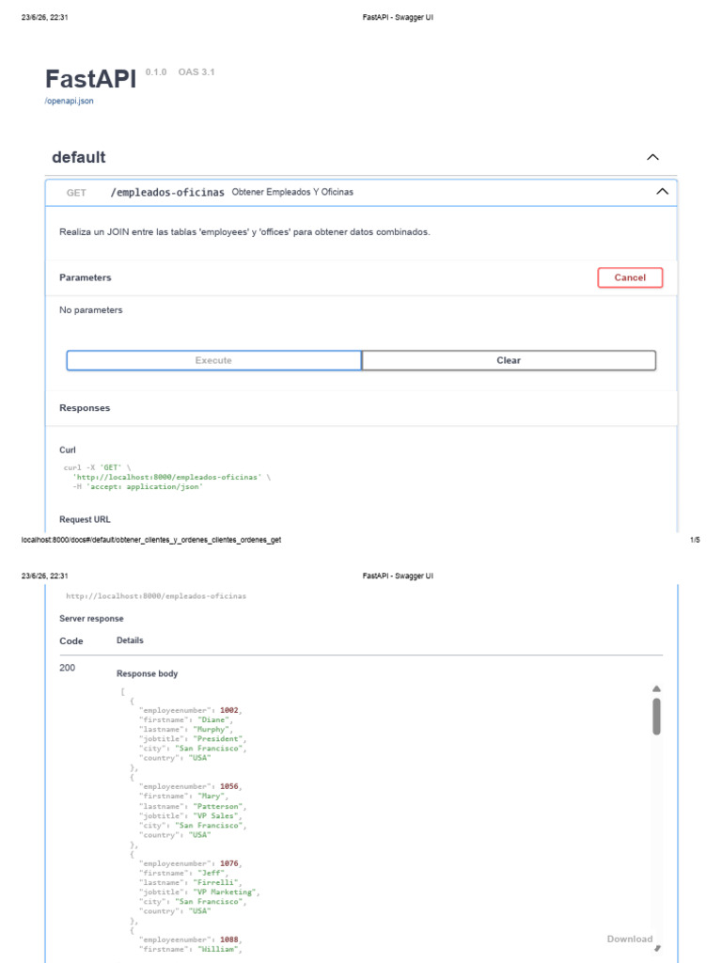This screenshot has width=722, height=963.
Task: Click the Response body scrollbar thumb
Action: [656, 716]
